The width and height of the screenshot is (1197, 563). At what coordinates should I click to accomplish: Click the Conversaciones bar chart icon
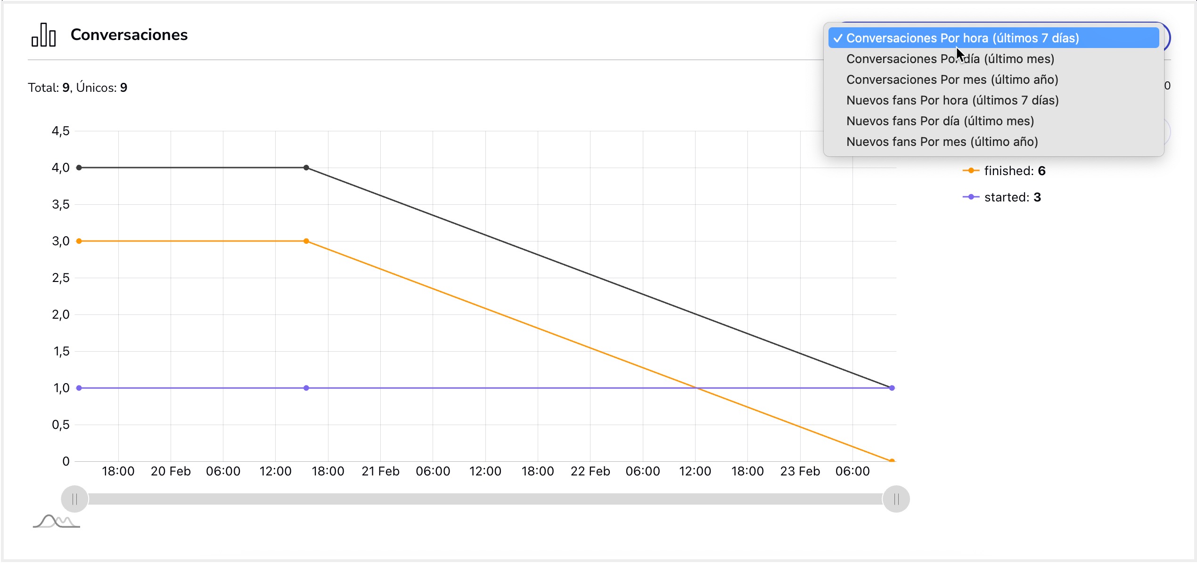(x=43, y=35)
